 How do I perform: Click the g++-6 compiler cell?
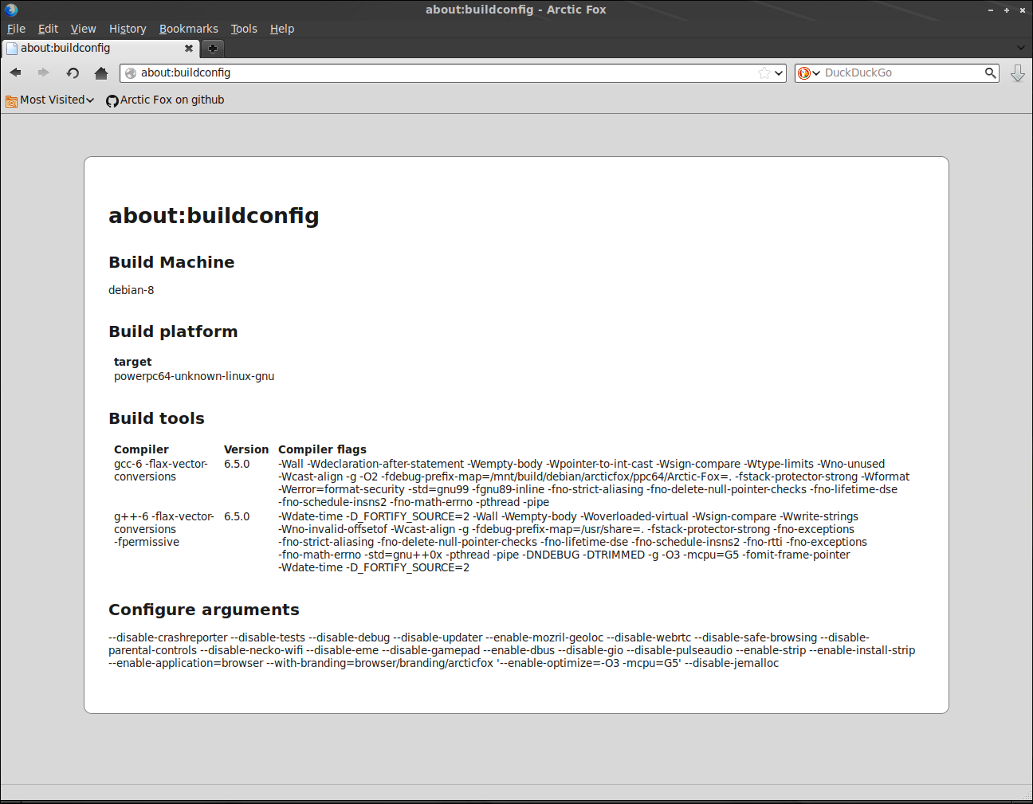pos(164,529)
